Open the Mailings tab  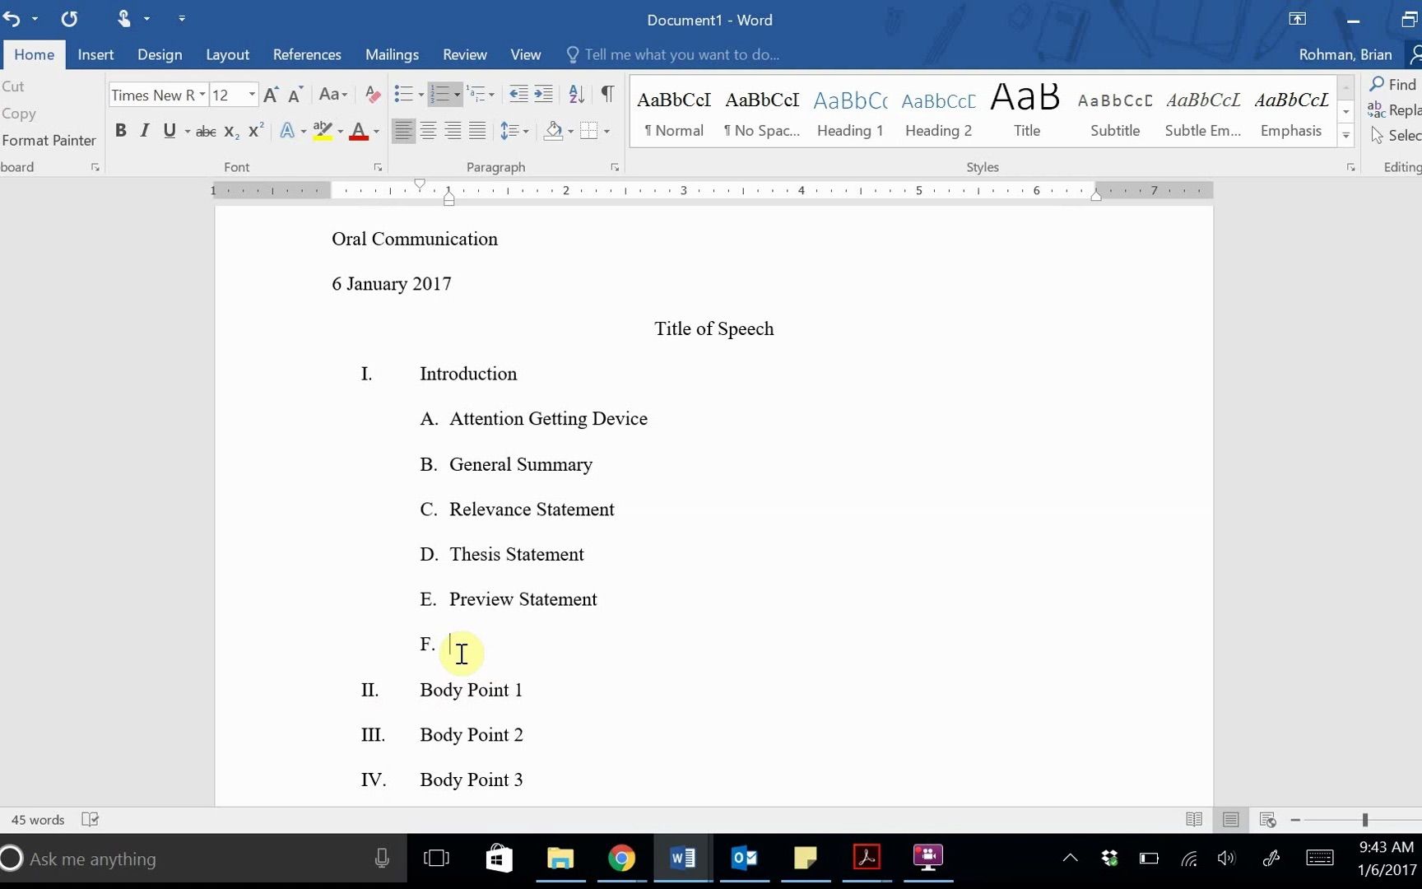point(392,54)
